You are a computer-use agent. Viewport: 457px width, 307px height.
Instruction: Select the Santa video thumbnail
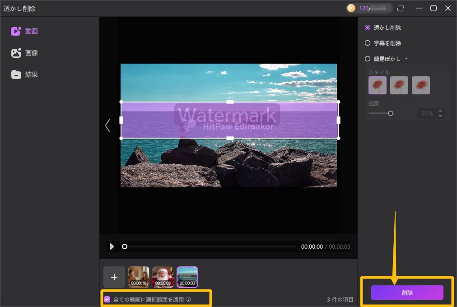163,277
